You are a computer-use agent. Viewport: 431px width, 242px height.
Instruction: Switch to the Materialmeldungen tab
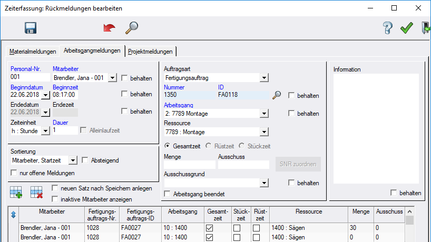point(33,52)
